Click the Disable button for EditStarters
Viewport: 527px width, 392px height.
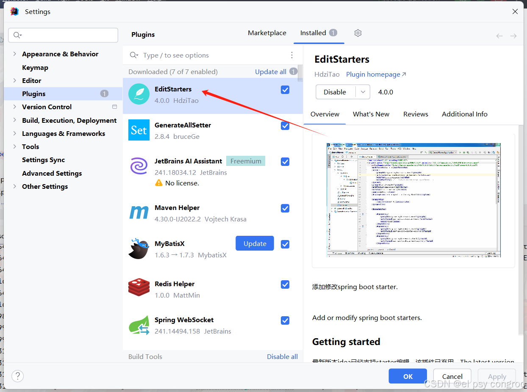(x=335, y=92)
